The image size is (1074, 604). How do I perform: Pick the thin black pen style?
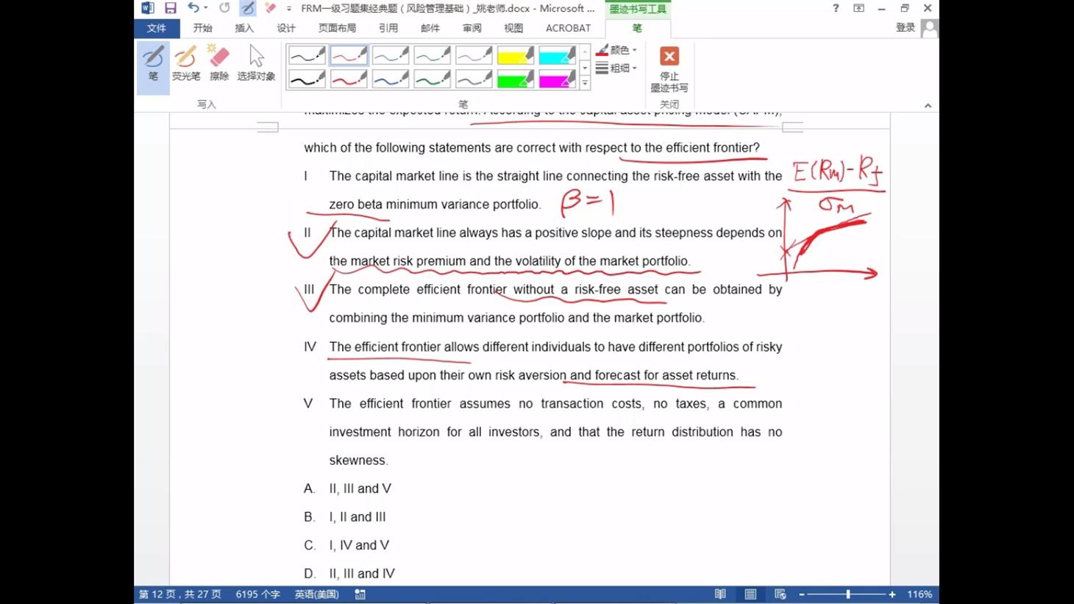pos(307,55)
